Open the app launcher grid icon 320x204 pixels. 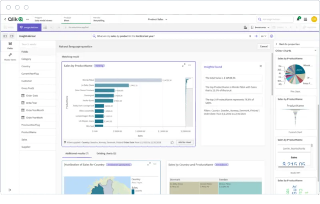point(306,19)
